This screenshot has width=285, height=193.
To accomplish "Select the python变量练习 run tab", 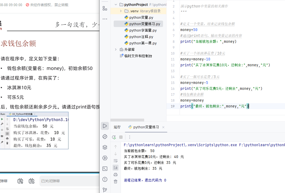I will 146,127.
